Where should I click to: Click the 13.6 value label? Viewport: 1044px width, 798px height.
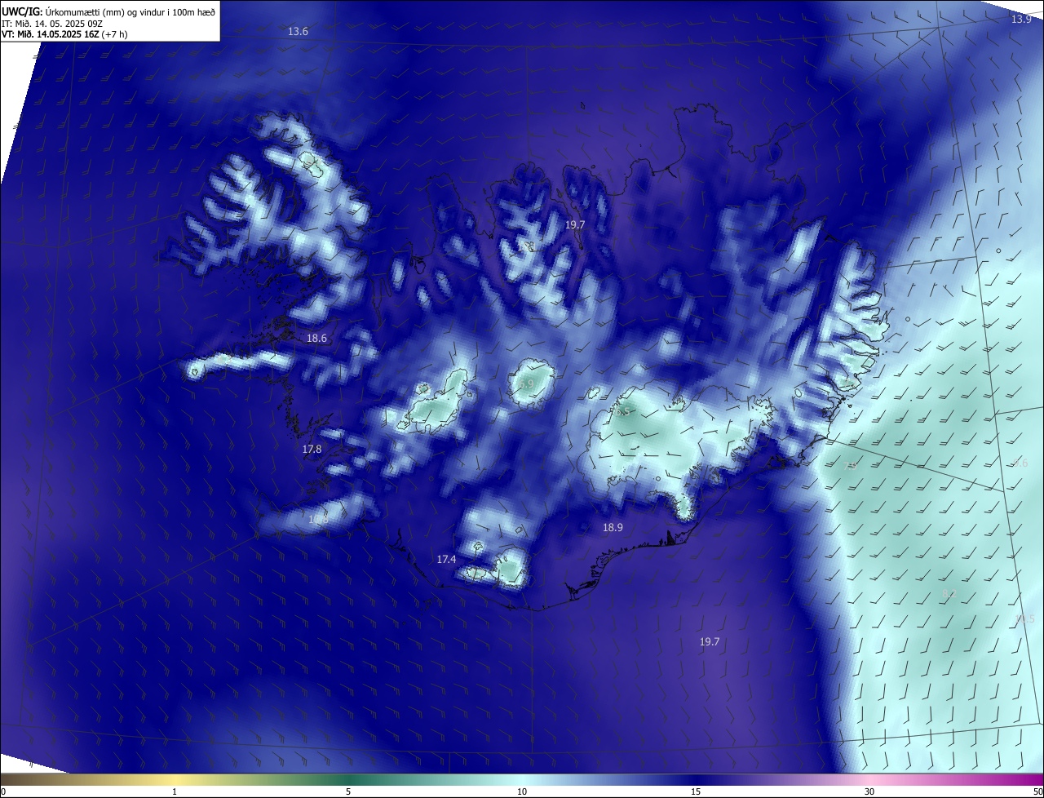coord(299,32)
